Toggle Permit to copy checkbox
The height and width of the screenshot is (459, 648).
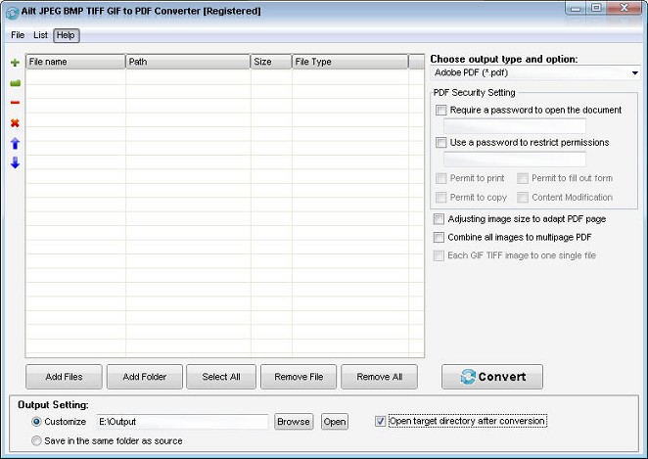[x=440, y=197]
